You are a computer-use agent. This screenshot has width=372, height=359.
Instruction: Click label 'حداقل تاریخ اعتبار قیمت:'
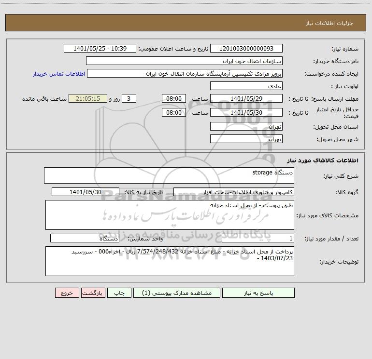pos(337,113)
